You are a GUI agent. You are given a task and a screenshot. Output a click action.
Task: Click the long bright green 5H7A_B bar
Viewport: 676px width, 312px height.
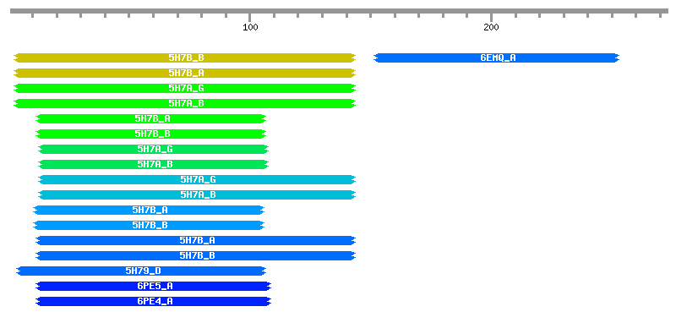click(x=184, y=103)
